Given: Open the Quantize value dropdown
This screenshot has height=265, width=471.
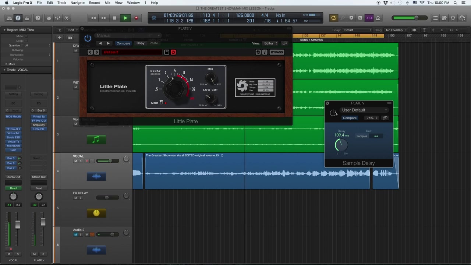Looking at the screenshot, I should tap(37, 45).
